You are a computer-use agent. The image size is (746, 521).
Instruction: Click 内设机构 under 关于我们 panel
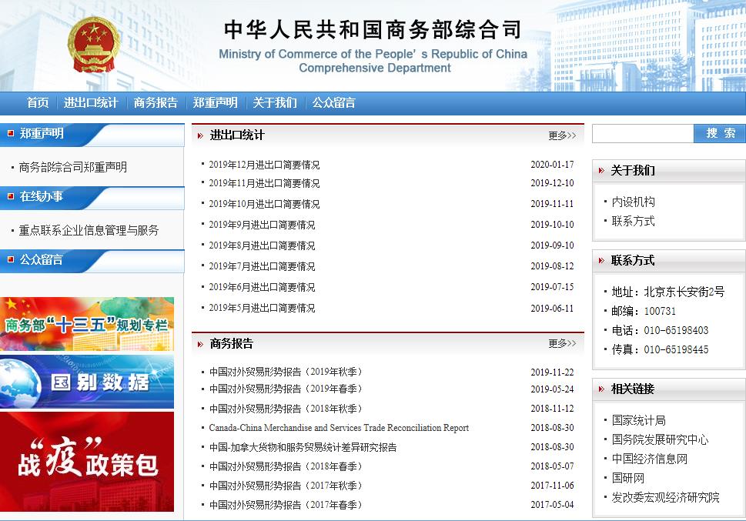point(633,202)
